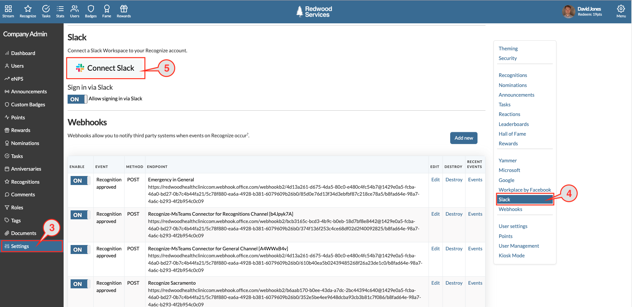The height and width of the screenshot is (307, 632).
Task: Jump to Theming in right settings panel
Action: [508, 49]
